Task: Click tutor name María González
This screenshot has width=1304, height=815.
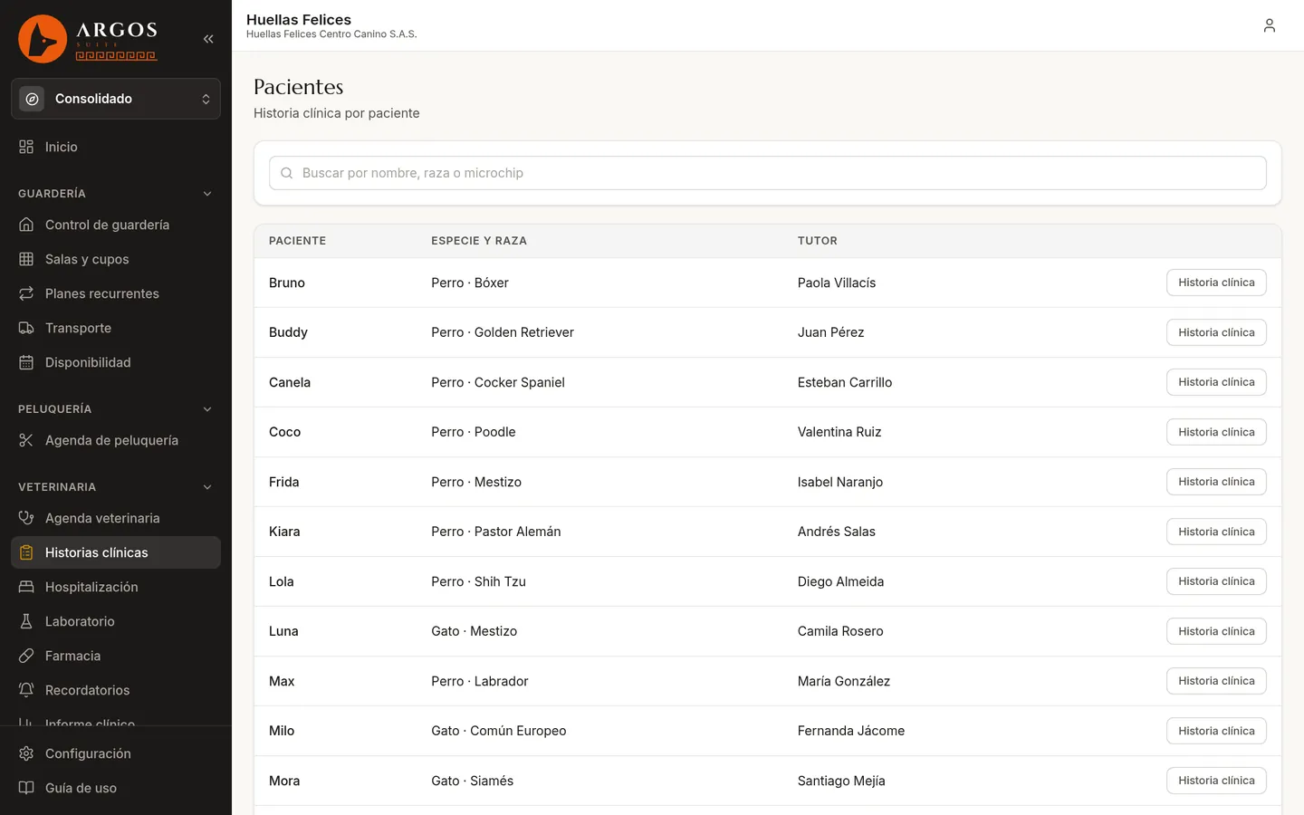Action: pos(844,681)
